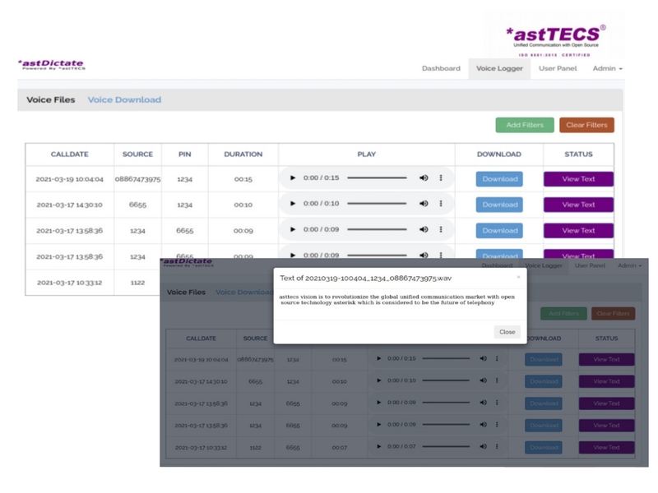
Task: Play the 0:10 recording in the upper table
Action: pos(293,204)
